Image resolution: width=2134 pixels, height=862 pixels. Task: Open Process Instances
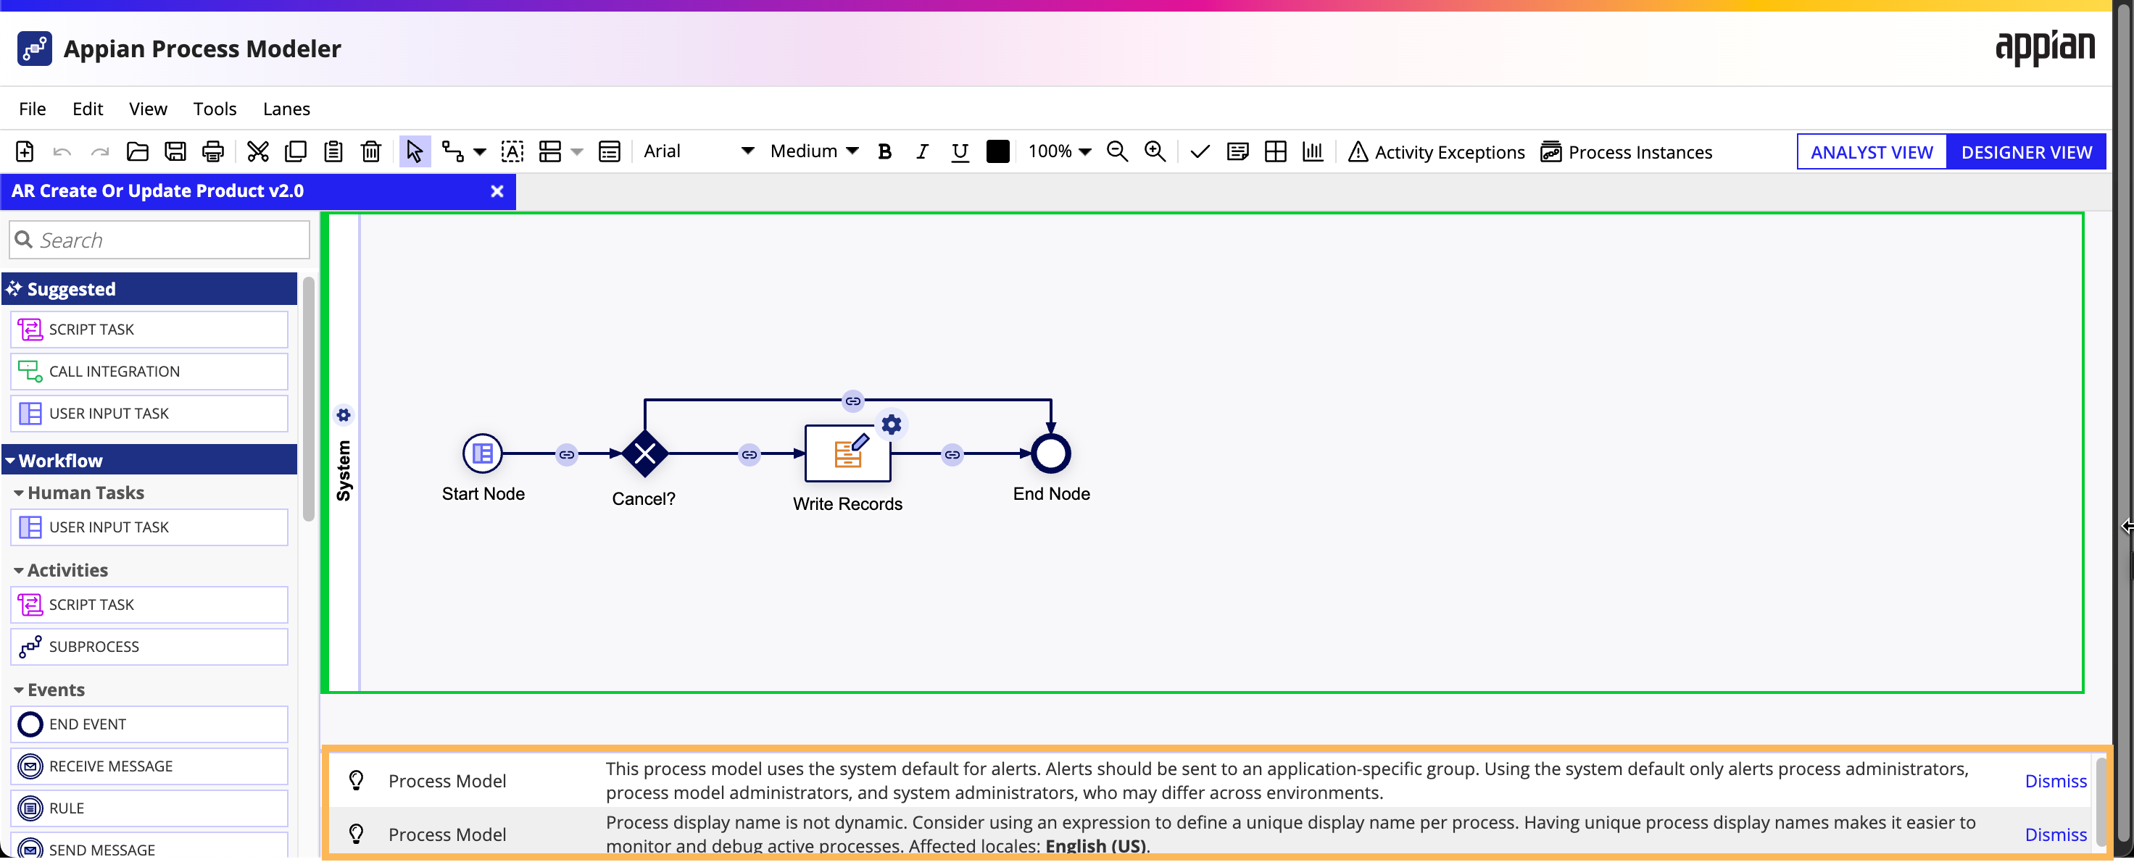(1625, 152)
